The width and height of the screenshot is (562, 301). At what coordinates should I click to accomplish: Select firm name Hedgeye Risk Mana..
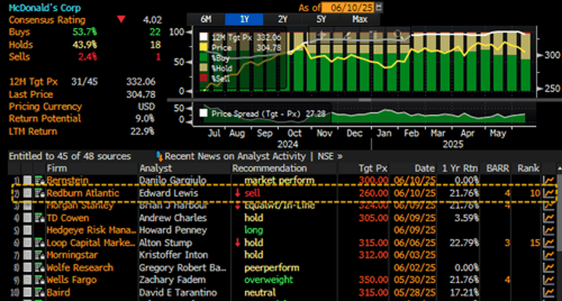91,230
